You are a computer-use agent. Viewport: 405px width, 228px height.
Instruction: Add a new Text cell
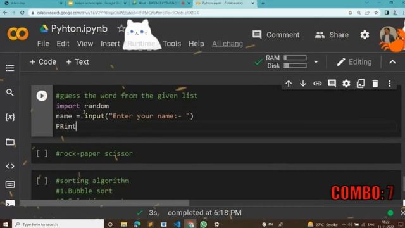[x=77, y=62]
